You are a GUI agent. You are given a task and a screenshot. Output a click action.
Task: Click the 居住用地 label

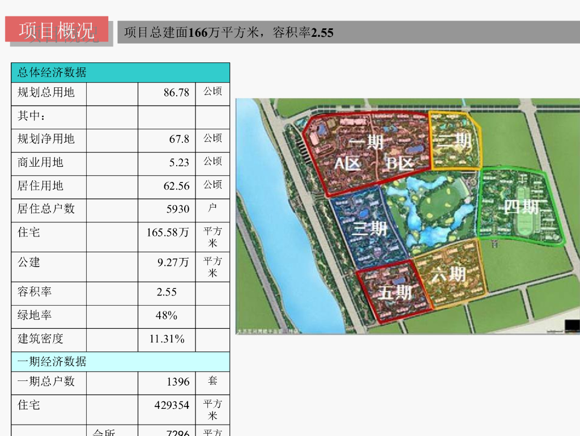[x=40, y=185]
